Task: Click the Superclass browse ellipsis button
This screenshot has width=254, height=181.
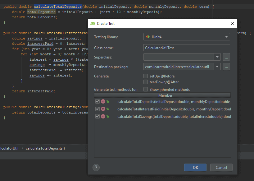Action: click(226, 57)
